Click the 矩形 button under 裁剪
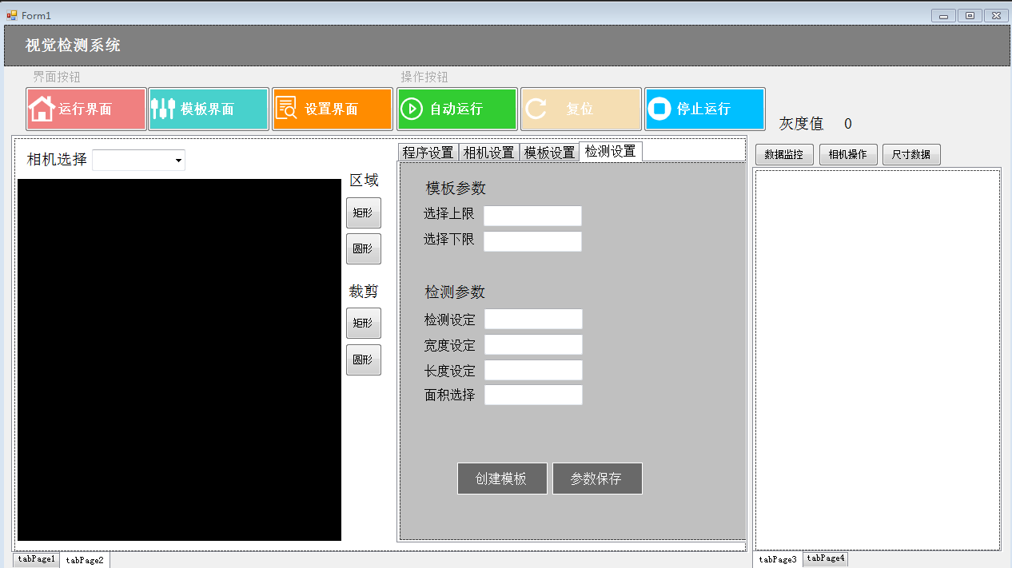This screenshot has width=1012, height=568. pos(364,323)
